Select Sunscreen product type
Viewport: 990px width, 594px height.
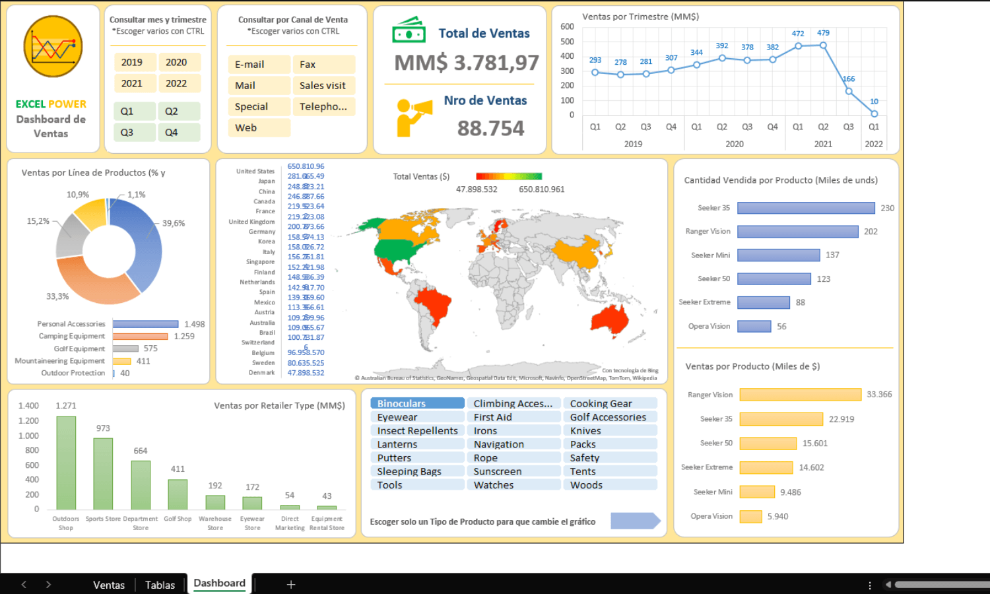tap(514, 471)
